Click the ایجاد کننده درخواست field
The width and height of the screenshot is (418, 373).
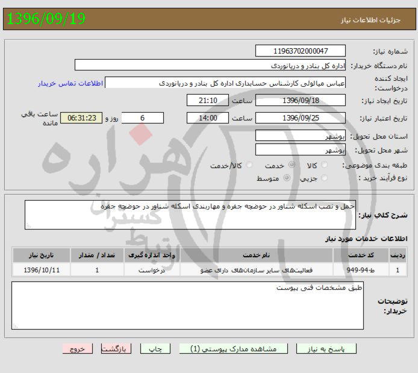(225, 83)
